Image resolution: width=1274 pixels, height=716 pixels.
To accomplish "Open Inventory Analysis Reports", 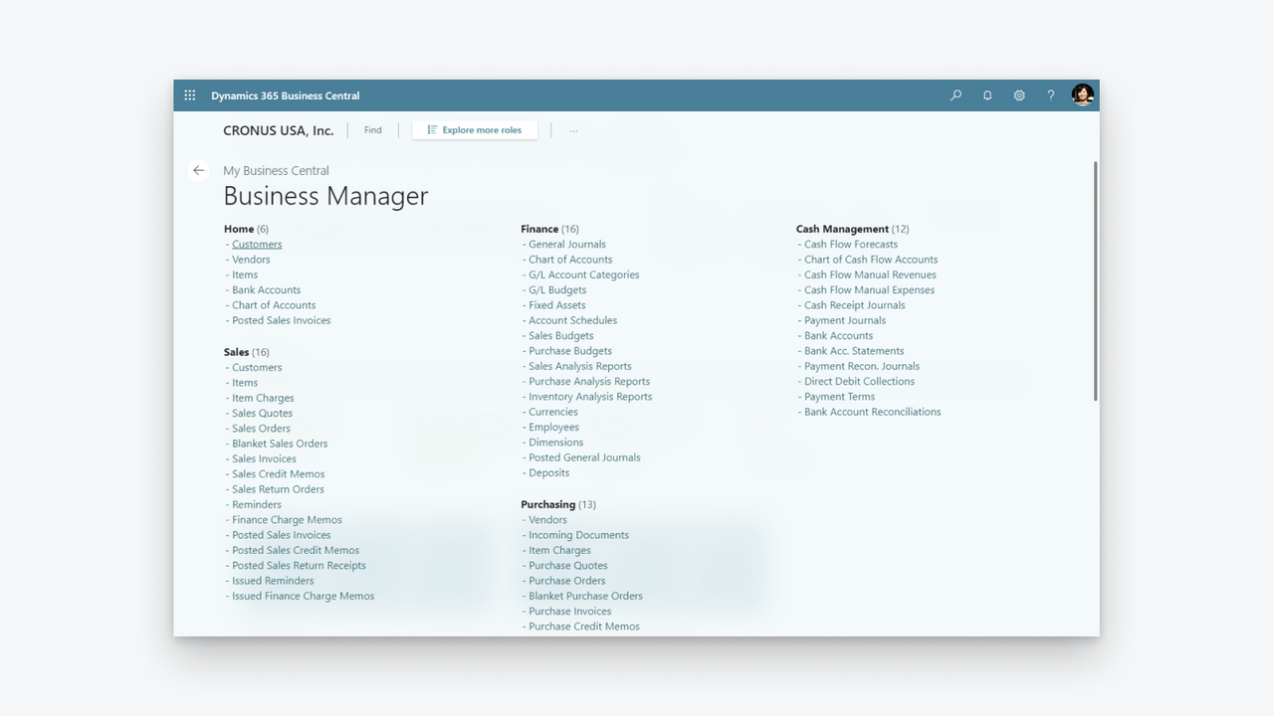I will tap(590, 397).
